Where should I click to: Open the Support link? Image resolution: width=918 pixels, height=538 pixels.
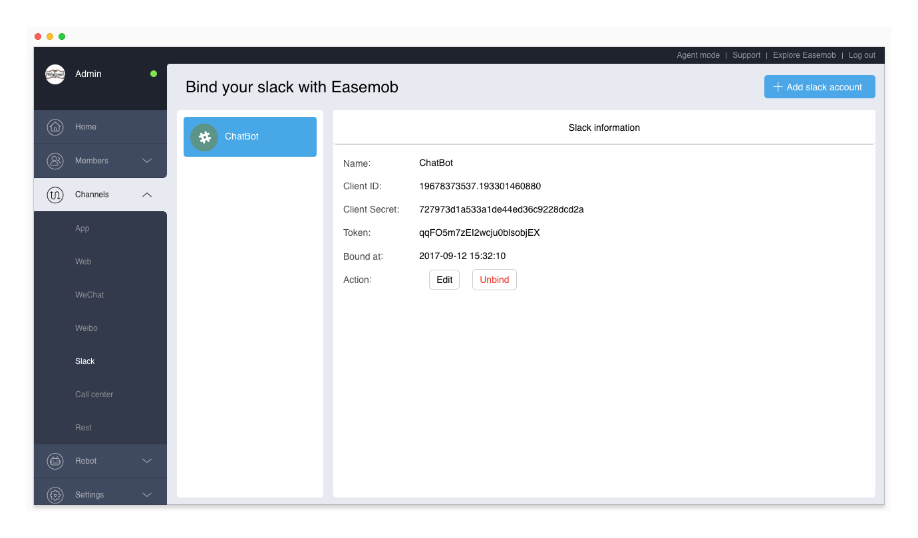[746, 55]
